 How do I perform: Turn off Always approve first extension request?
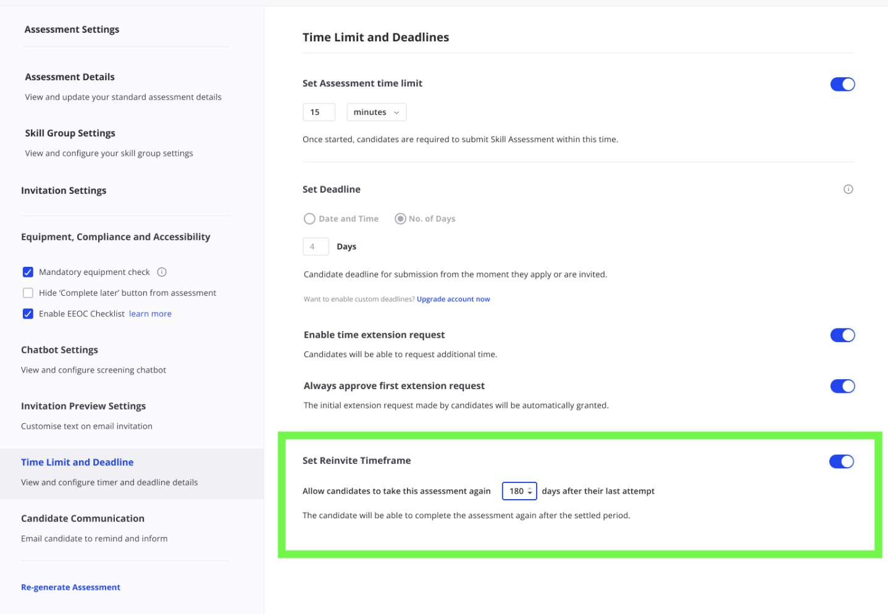(842, 386)
